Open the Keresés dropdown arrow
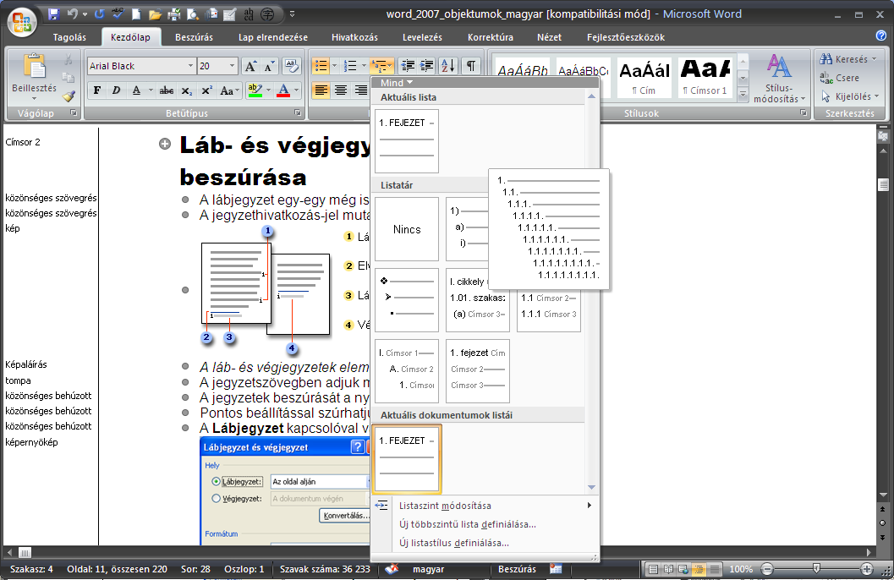The image size is (894, 580). pyautogui.click(x=874, y=59)
